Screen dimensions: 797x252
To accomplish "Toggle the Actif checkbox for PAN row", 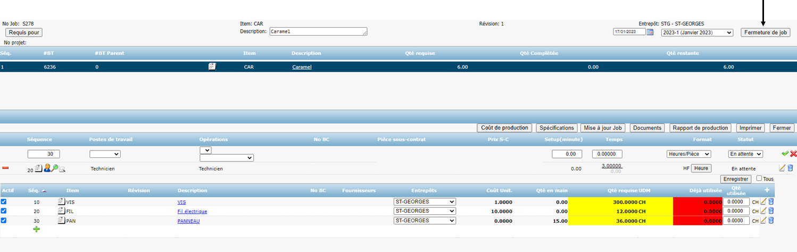I will click(x=4, y=220).
